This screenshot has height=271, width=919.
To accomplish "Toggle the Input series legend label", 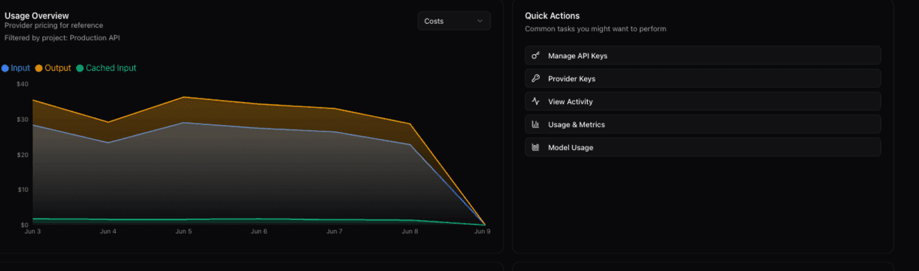I will (x=20, y=68).
